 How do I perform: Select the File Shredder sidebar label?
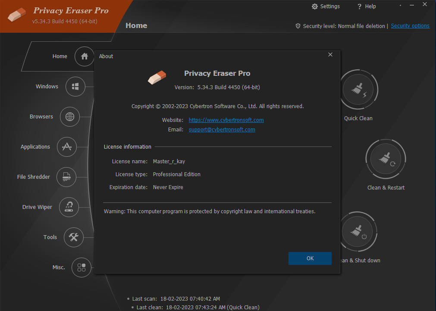tap(34, 177)
